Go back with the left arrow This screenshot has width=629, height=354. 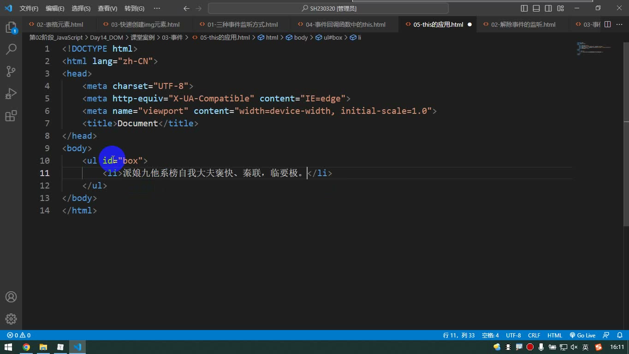186,8
